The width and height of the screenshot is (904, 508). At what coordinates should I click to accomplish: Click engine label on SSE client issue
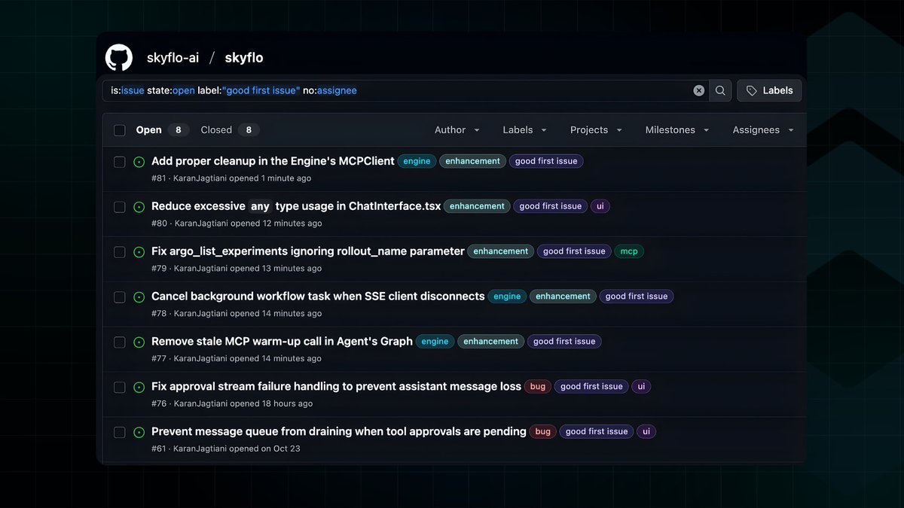[507, 297]
